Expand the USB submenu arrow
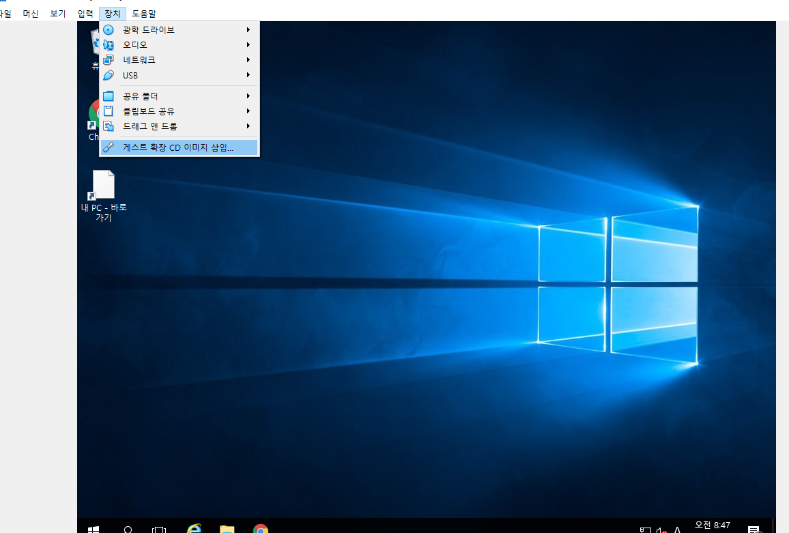Screen dimensions: 789x533 coord(248,75)
